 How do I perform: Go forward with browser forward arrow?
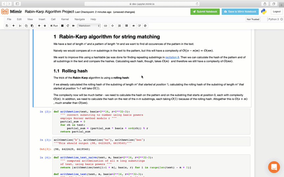[9, 4]
